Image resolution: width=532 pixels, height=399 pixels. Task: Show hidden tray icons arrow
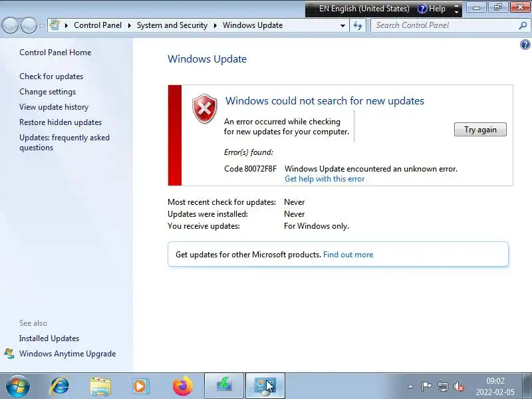(410, 386)
